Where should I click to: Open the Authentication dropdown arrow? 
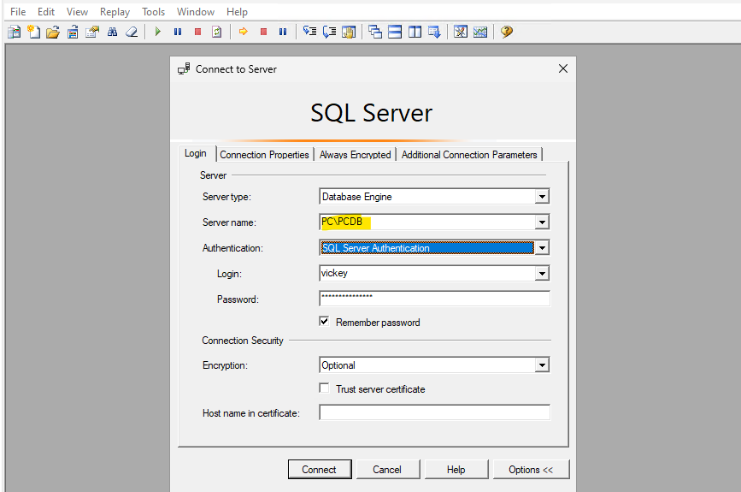542,247
